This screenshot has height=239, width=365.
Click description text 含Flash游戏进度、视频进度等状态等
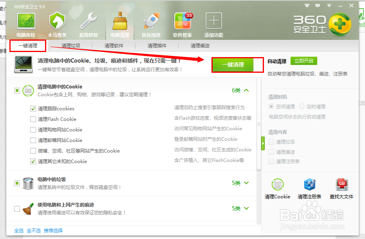click(213, 118)
